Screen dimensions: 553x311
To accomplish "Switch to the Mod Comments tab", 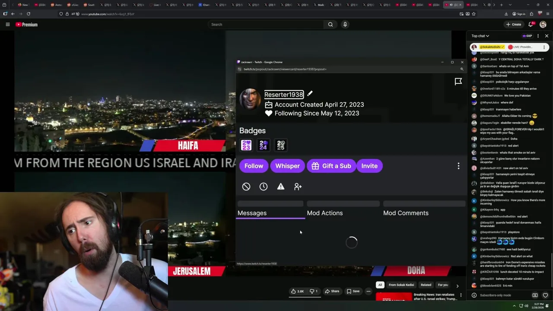I will point(406,213).
